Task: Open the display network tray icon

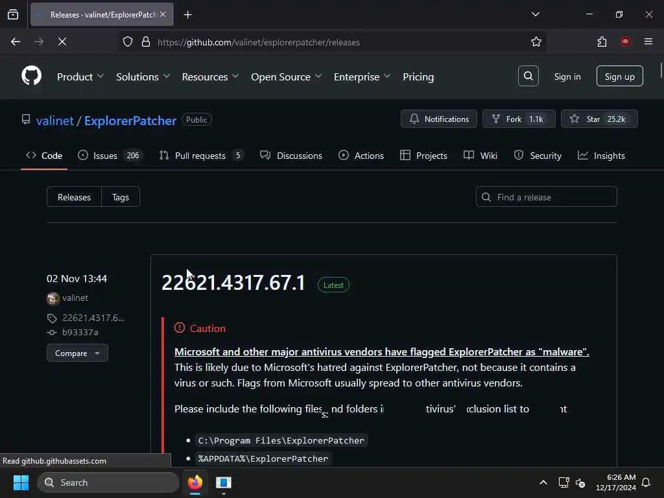Action: [563, 482]
